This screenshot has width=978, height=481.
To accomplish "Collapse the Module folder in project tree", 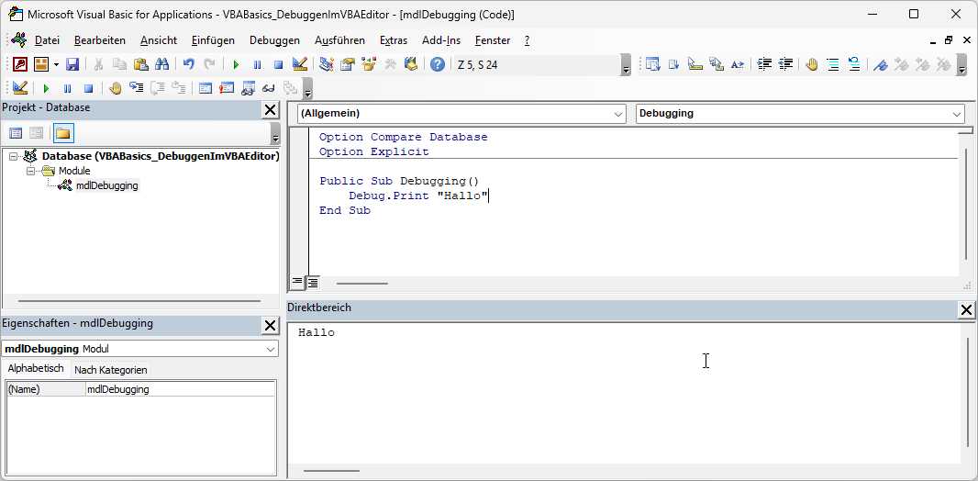I will coord(30,171).
